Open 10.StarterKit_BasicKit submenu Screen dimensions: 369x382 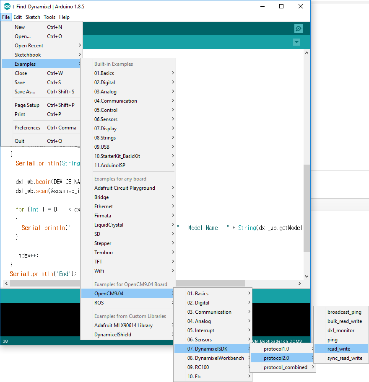(x=128, y=156)
